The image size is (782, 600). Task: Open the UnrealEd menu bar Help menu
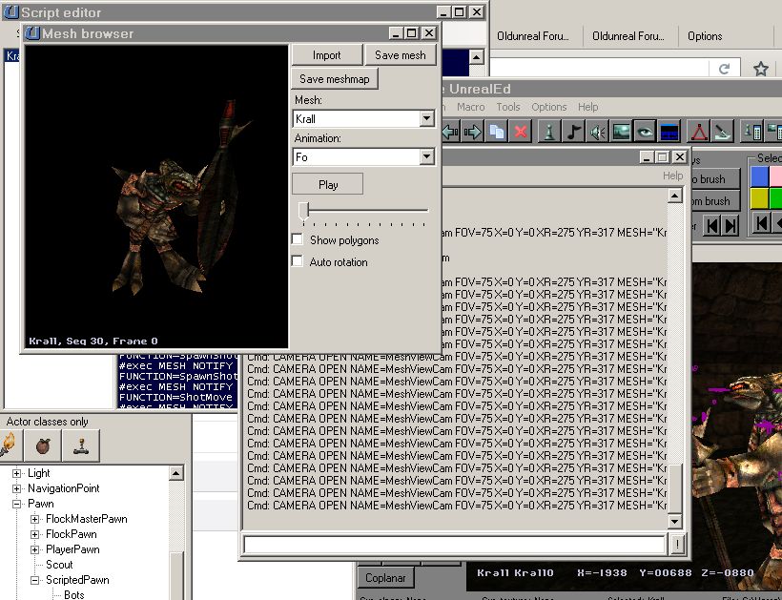click(x=588, y=107)
